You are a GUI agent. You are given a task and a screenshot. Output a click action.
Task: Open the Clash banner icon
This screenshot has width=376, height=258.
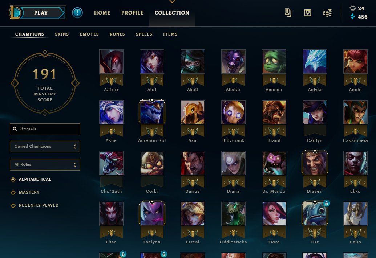308,13
